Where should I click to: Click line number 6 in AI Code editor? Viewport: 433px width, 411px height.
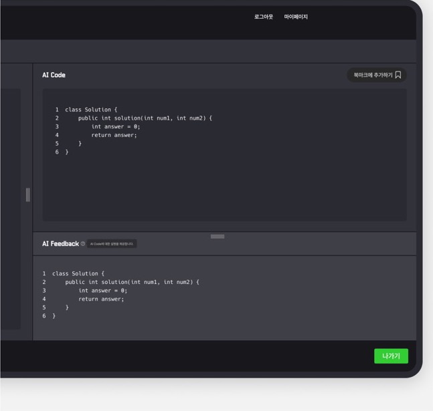click(x=57, y=152)
